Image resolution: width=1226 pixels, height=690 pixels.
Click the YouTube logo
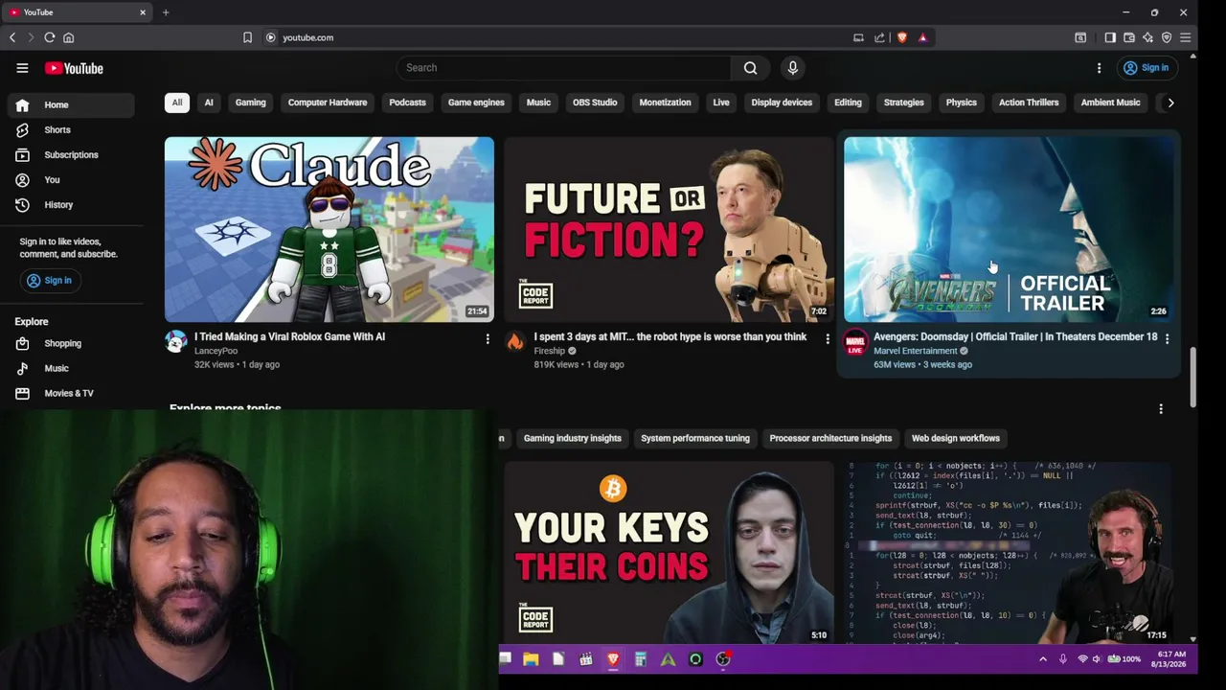pyautogui.click(x=74, y=68)
